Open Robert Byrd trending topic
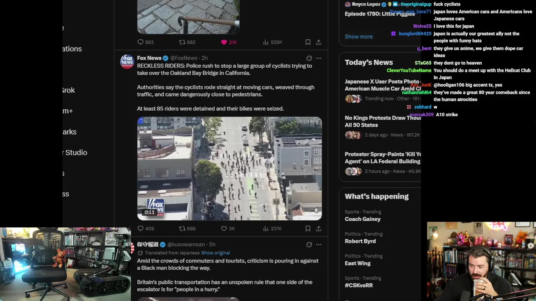The image size is (536, 301). 360,241
